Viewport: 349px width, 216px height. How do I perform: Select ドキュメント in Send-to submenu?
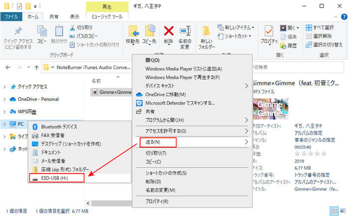(x=80, y=152)
